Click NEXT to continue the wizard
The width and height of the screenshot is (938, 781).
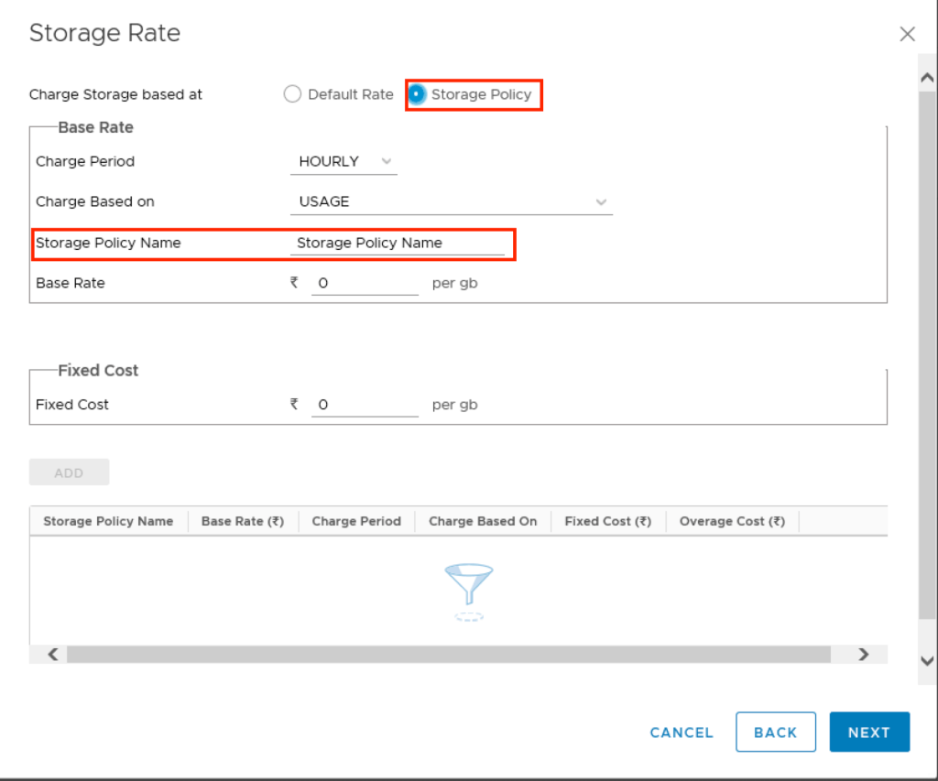(868, 732)
